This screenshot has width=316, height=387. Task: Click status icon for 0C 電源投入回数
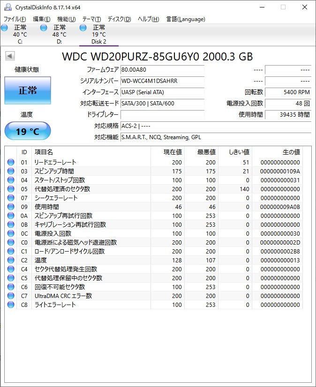click(x=11, y=233)
